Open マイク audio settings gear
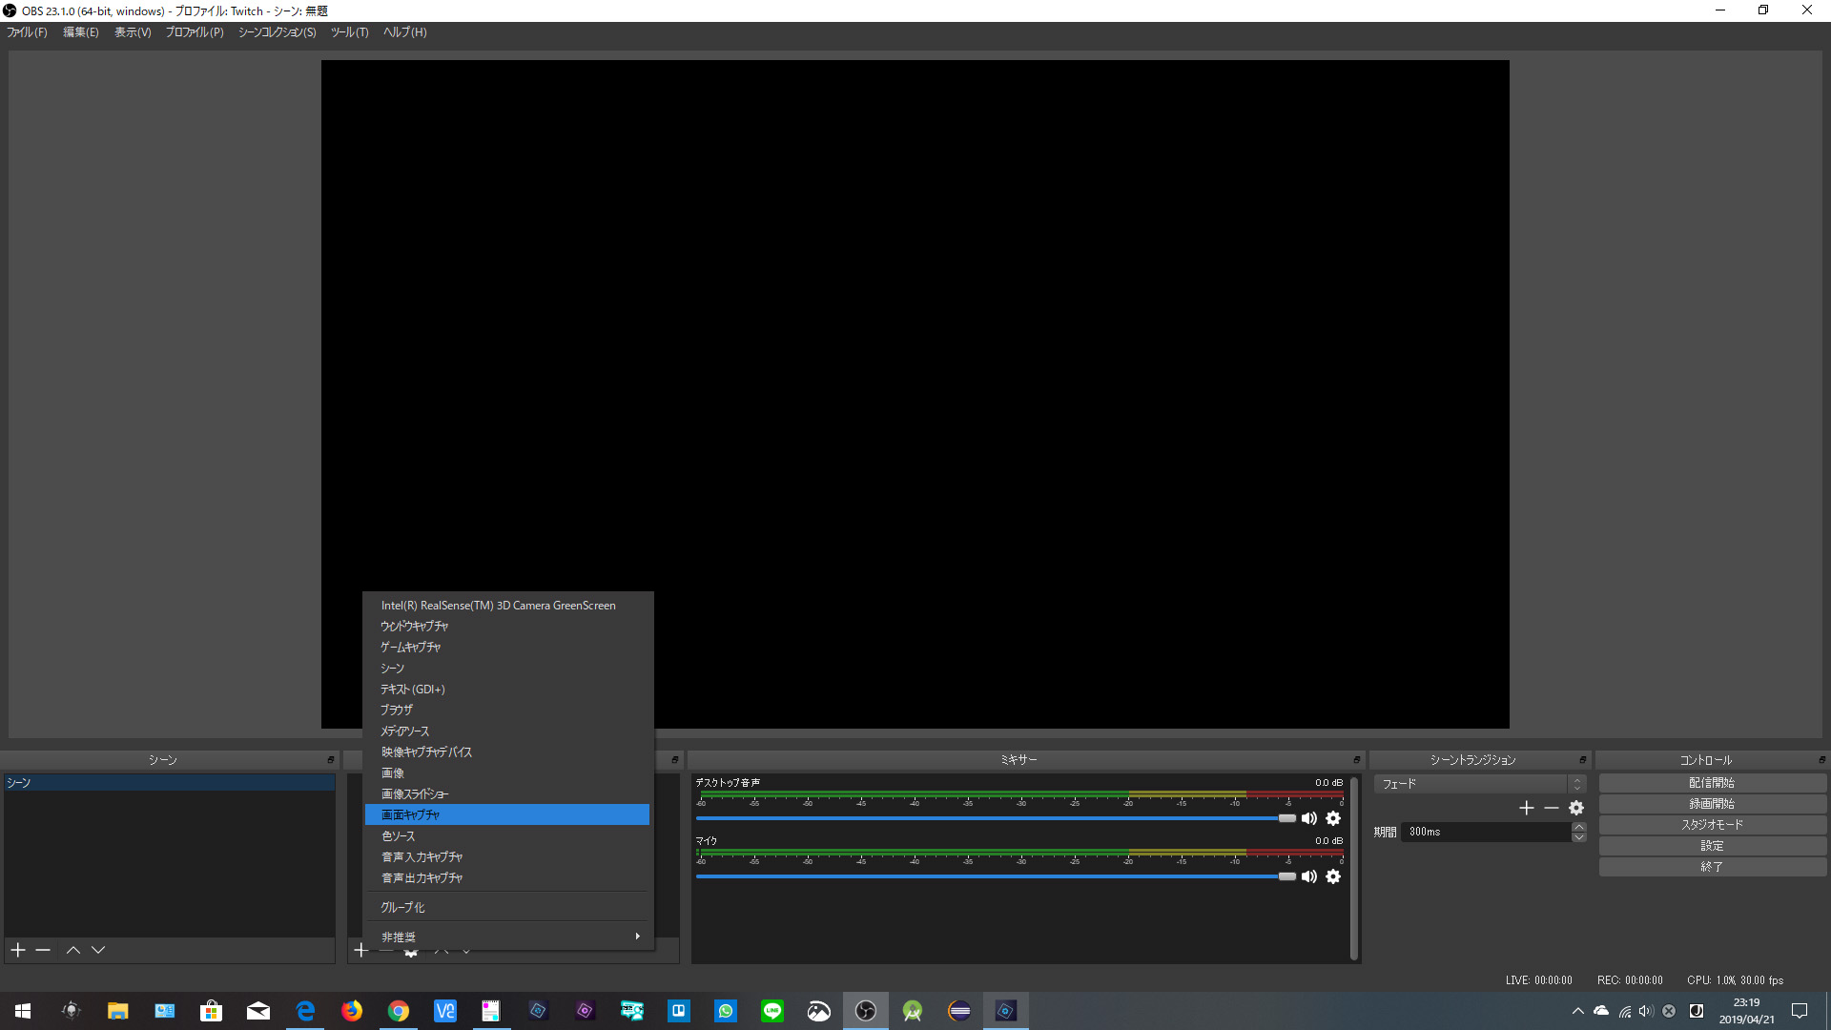Viewport: 1831px width, 1030px height. click(1333, 876)
